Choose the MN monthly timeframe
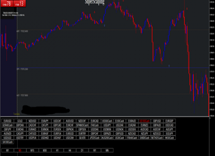This screenshot has height=156, width=215. (107, 151)
